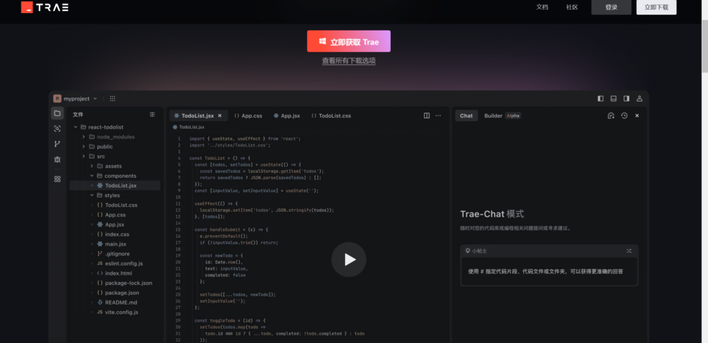Play the demo video
708x343 pixels.
coord(348,259)
